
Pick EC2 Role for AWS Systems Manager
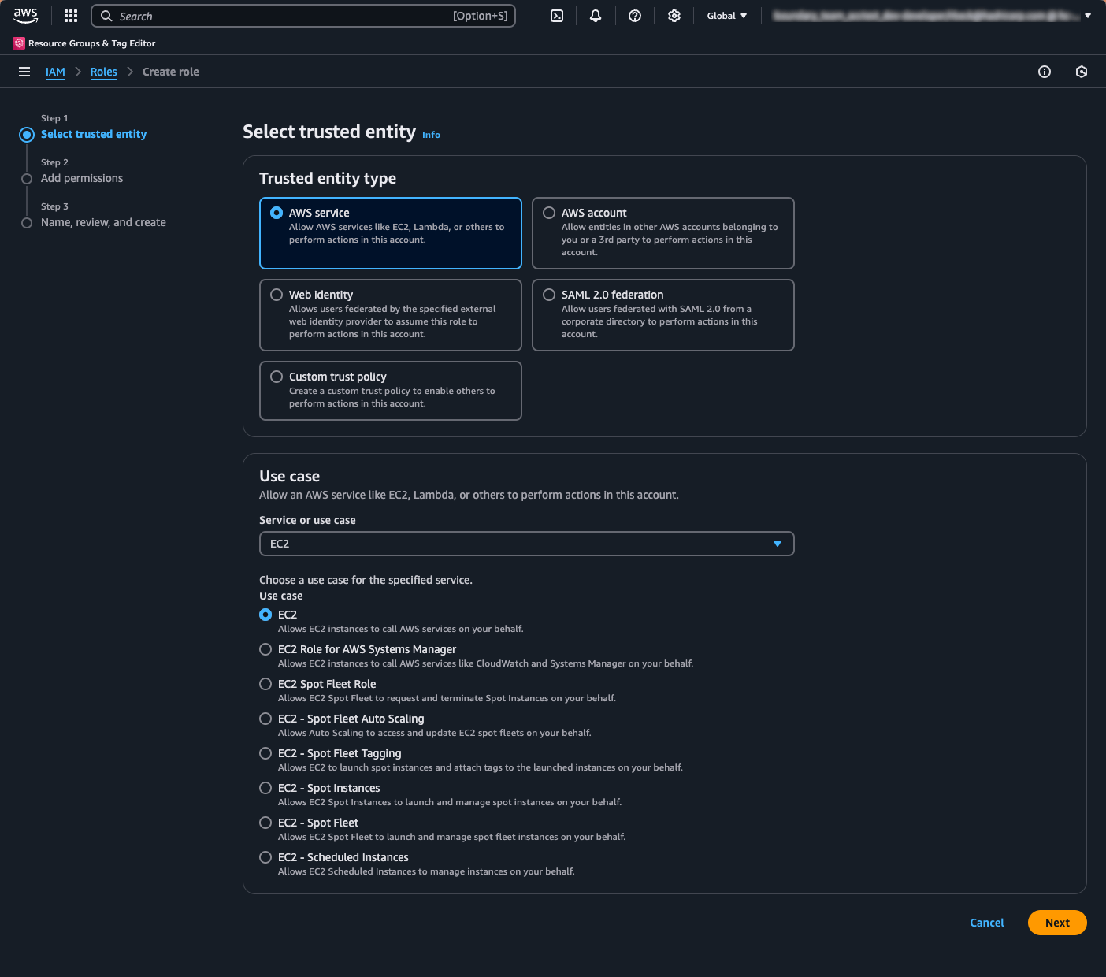click(265, 649)
